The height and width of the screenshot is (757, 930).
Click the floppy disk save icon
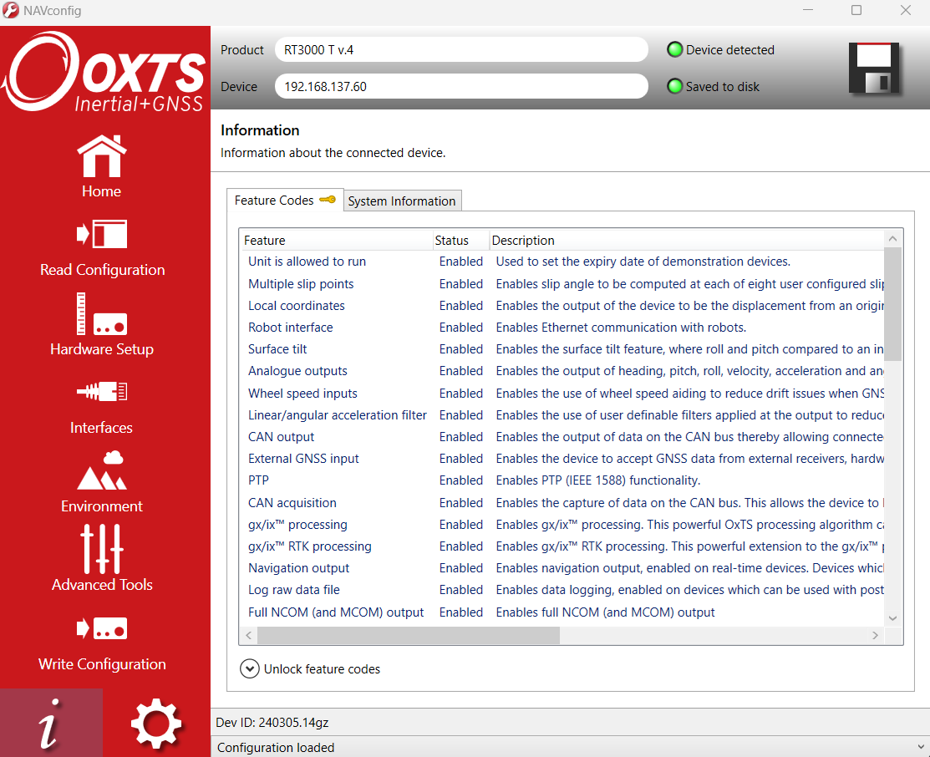874,69
